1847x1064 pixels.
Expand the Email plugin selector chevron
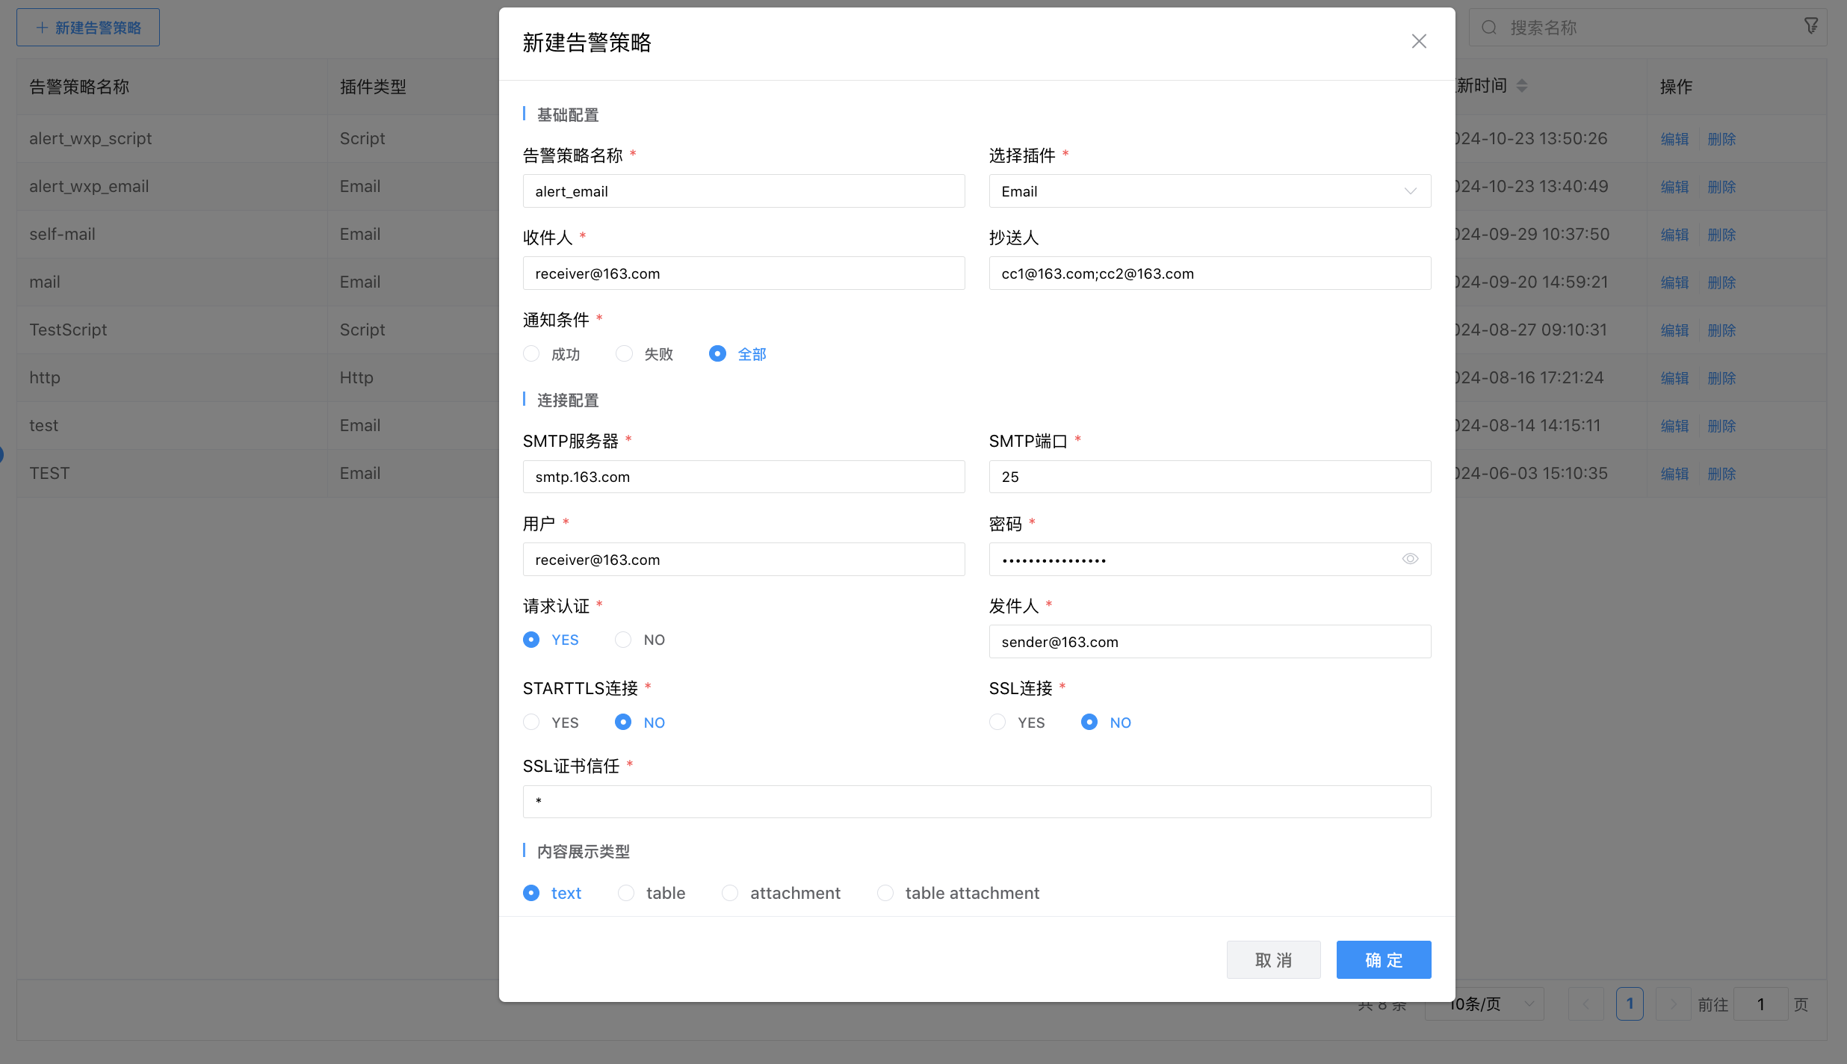pos(1410,191)
